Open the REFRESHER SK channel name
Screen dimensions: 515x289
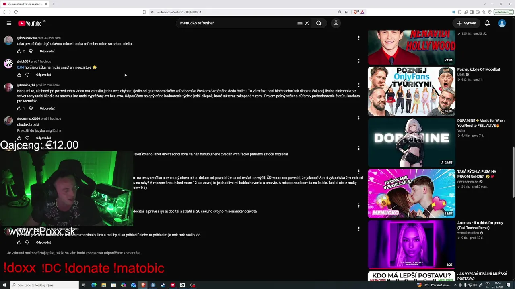point(469,182)
